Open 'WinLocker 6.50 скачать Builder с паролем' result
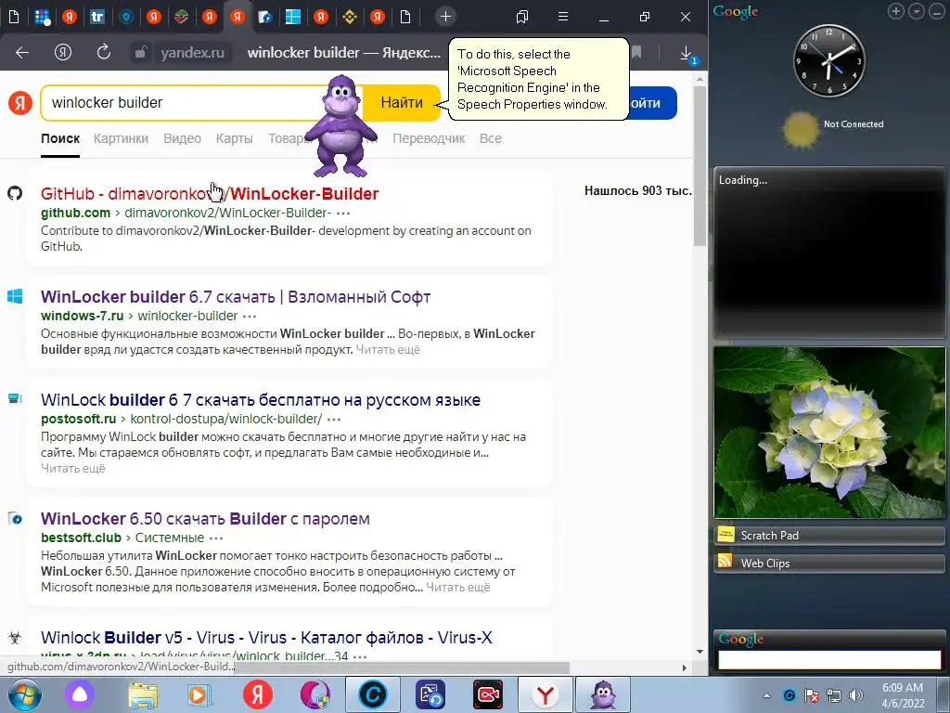The width and height of the screenshot is (950, 713). 205,518
